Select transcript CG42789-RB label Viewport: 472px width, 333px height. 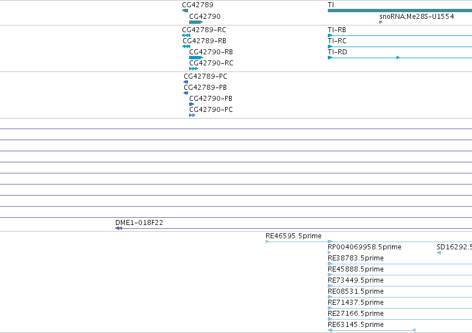(x=205, y=41)
